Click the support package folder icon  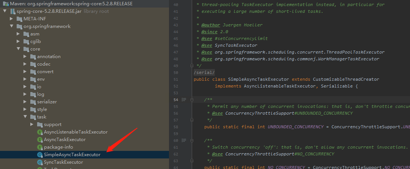click(40, 124)
